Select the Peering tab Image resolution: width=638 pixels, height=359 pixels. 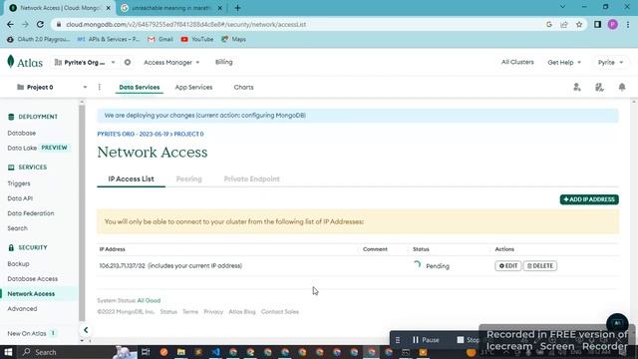(x=188, y=179)
